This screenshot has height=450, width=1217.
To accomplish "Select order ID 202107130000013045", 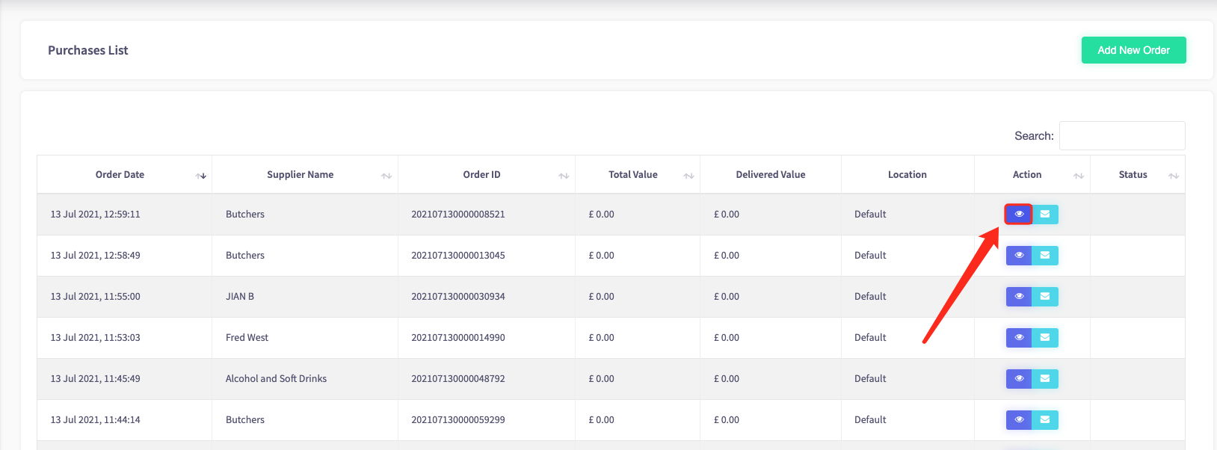I will (x=458, y=256).
